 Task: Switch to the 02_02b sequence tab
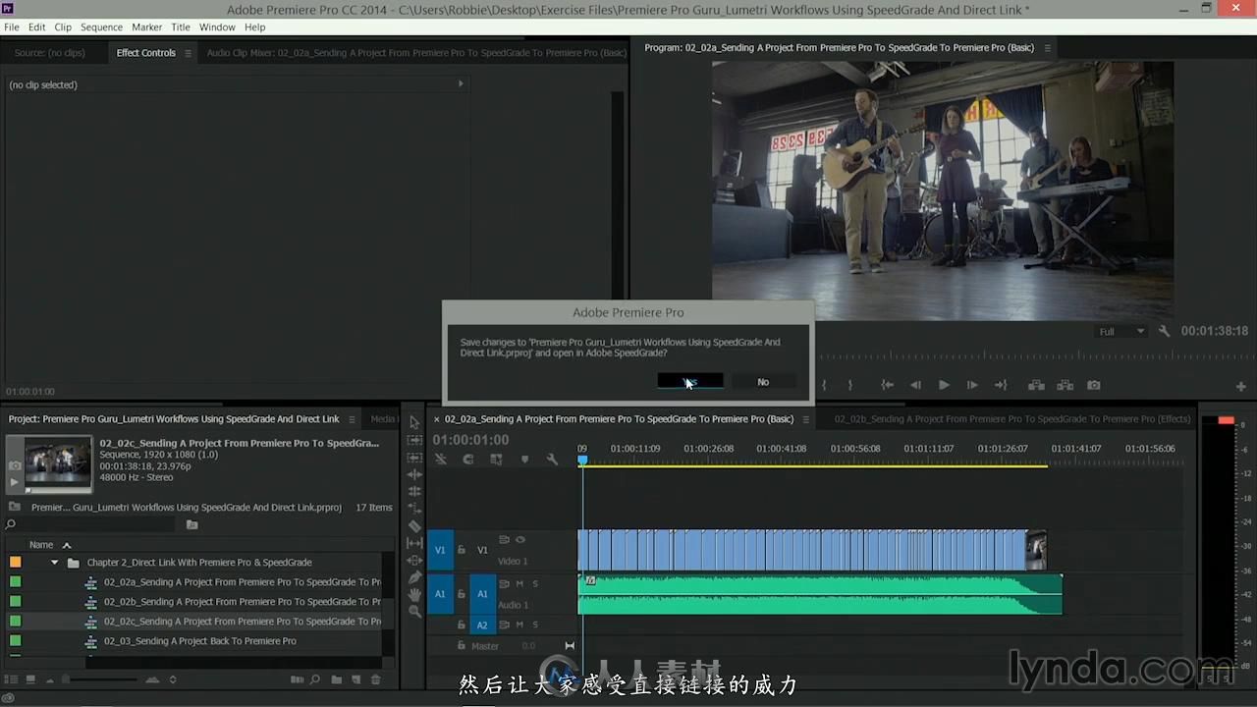click(1011, 419)
